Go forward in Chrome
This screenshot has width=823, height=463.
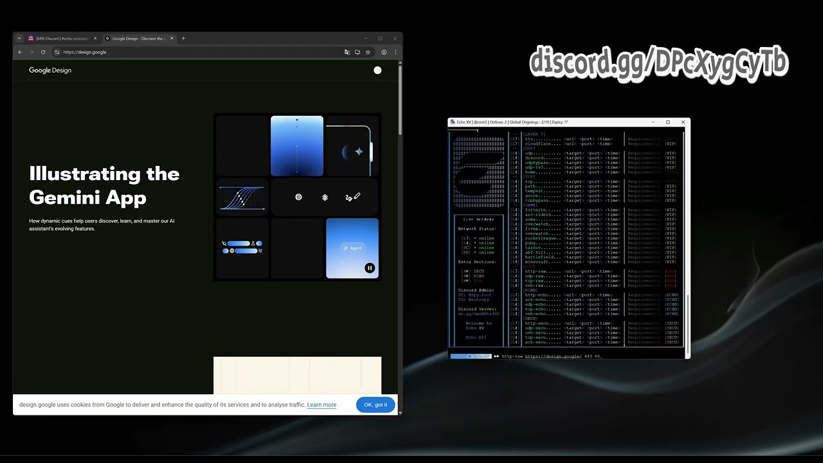tap(31, 52)
